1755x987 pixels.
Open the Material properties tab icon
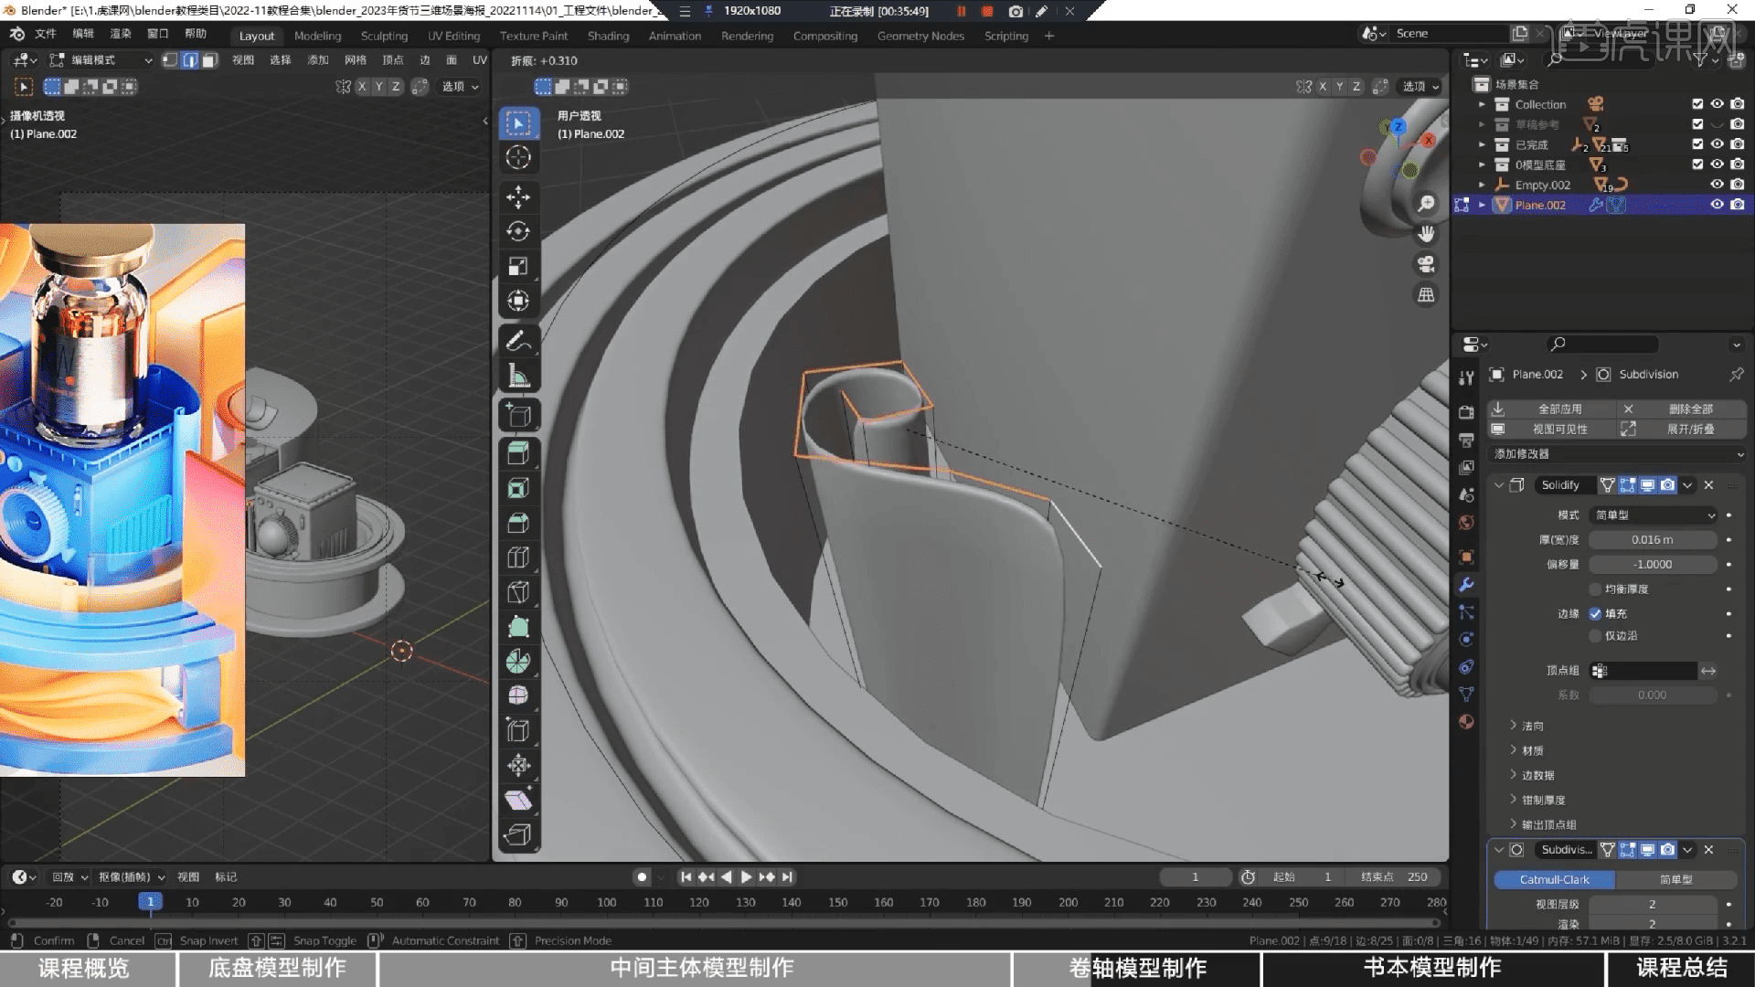[x=1466, y=722]
